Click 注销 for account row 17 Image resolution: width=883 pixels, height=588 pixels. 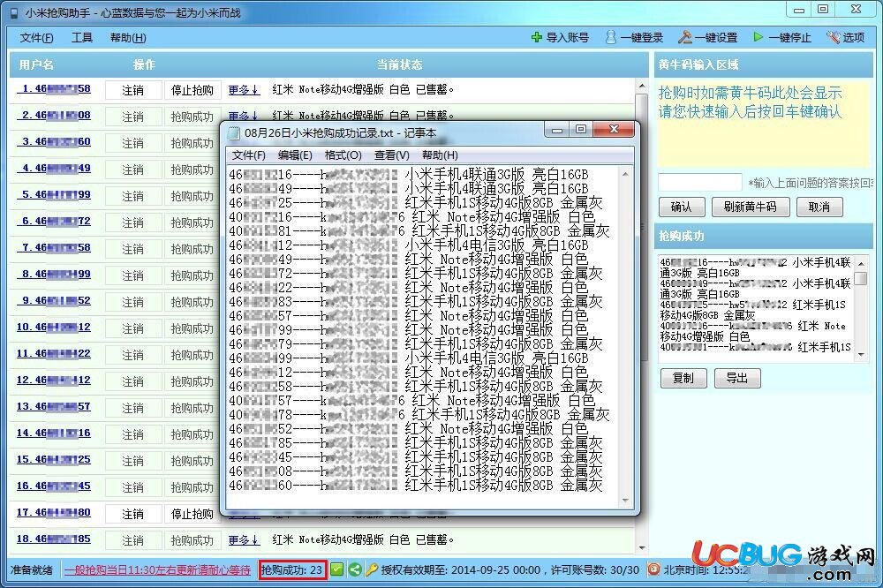[x=133, y=514]
